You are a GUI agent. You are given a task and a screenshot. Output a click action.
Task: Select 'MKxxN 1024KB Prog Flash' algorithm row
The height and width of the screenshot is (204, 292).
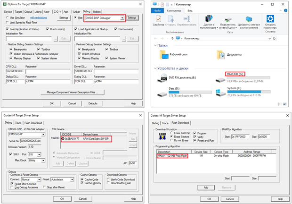(216, 156)
